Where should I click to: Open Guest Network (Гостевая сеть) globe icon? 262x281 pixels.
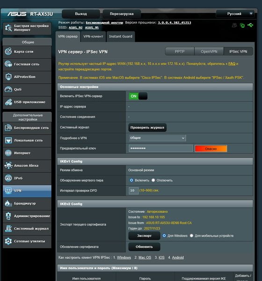coord(8,64)
